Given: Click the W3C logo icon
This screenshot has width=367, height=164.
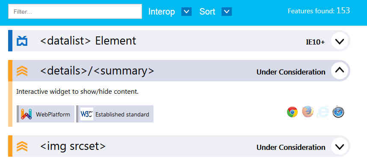Looking at the screenshot, I should 86,114.
